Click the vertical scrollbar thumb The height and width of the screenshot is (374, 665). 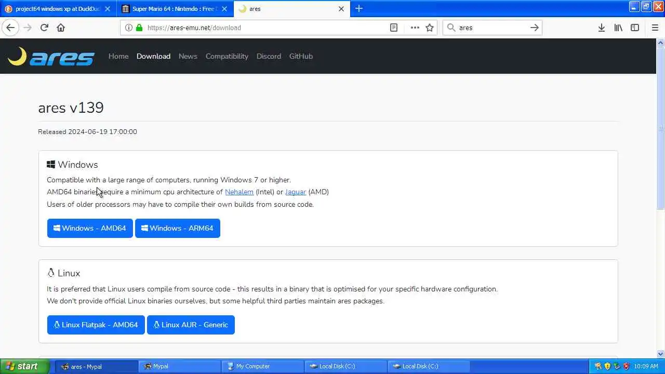(x=661, y=128)
